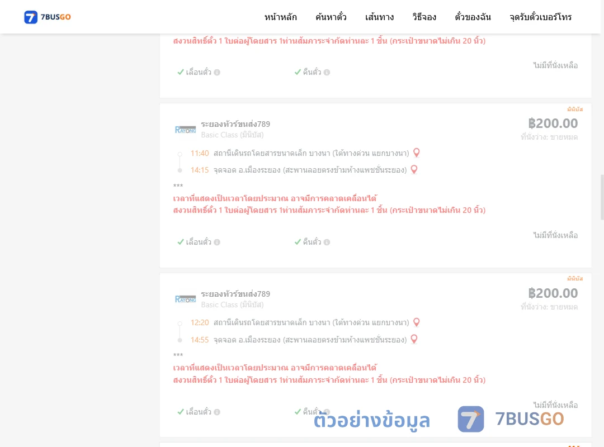Click info icon beside เลื่อนตั๋ว in 12:20 card
This screenshot has width=604, height=447.
(217, 412)
